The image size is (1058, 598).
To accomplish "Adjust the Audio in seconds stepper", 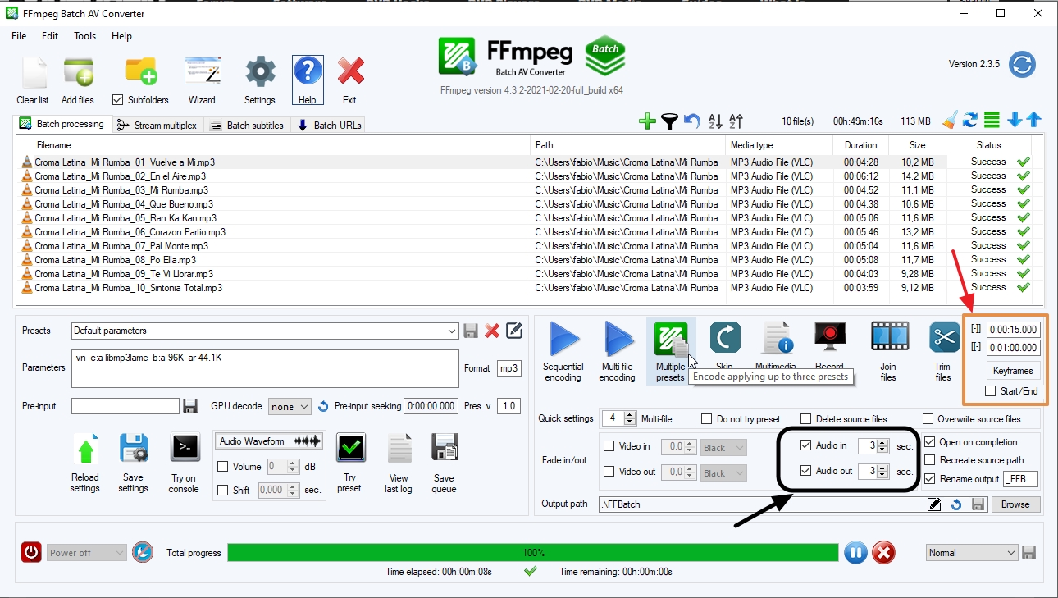I will tap(882, 446).
